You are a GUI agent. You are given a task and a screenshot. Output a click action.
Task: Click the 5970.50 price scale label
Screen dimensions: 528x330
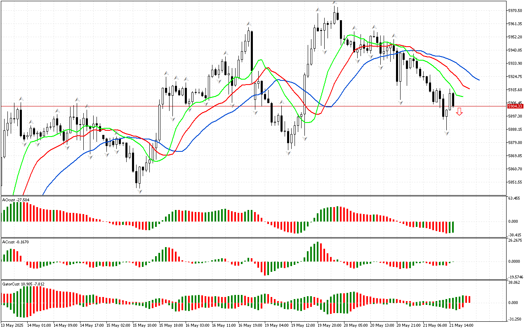point(515,10)
